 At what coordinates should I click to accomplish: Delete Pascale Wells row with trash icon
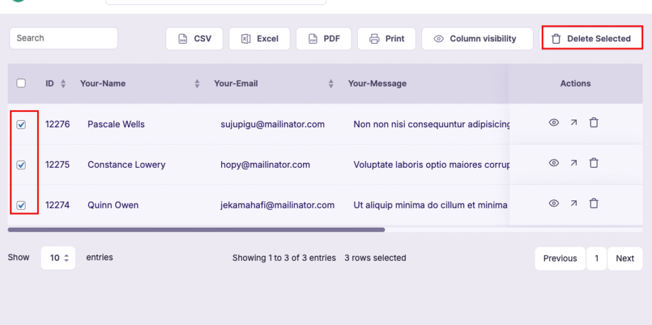[594, 123]
